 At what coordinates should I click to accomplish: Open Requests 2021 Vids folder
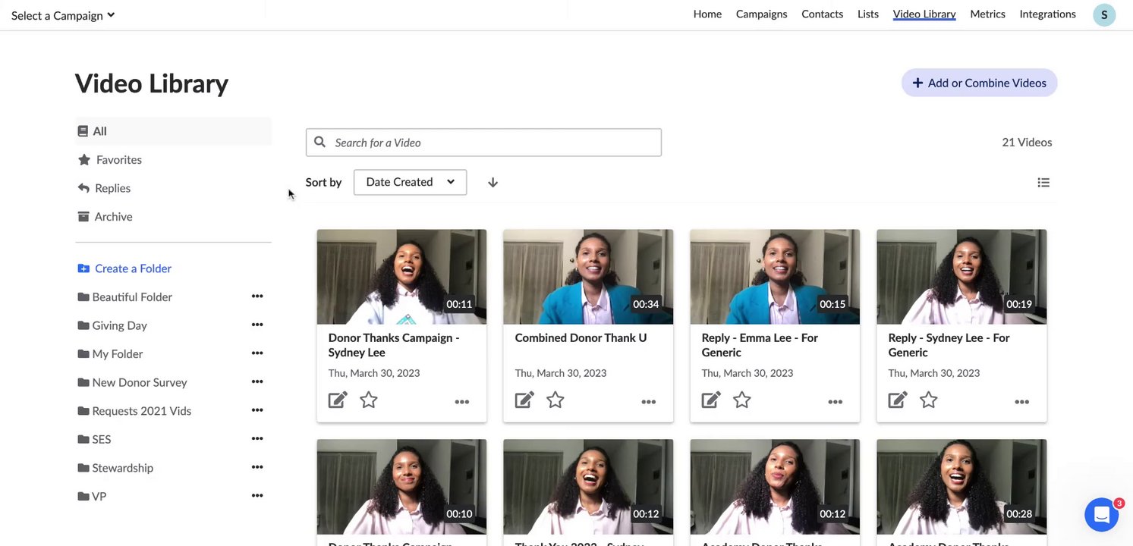coord(134,410)
